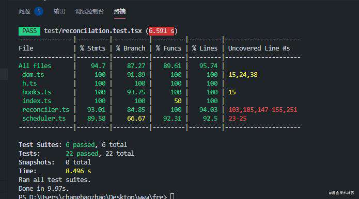Click dom.ts uncovered lines 15,24,38
359x199 pixels.
[243, 74]
